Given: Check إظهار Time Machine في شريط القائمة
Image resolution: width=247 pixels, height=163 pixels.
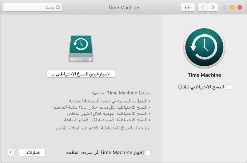Looking at the screenshot, I should coord(149,152).
